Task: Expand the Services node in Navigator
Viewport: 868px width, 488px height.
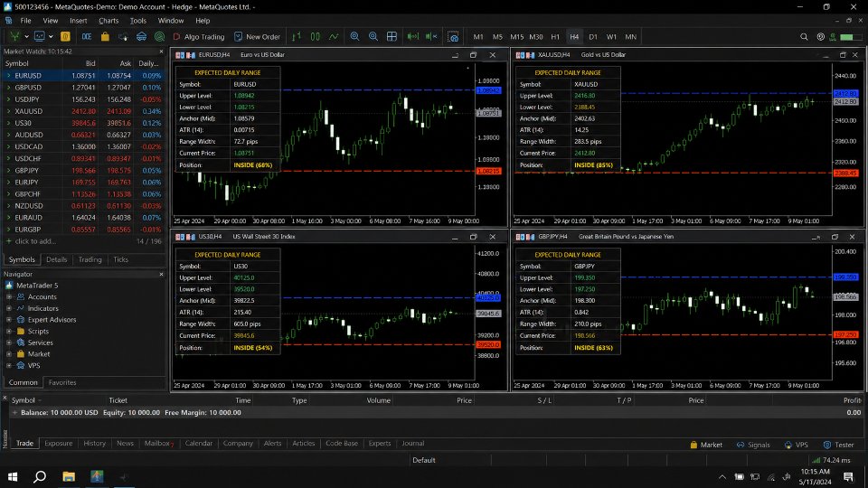Action: click(x=9, y=343)
